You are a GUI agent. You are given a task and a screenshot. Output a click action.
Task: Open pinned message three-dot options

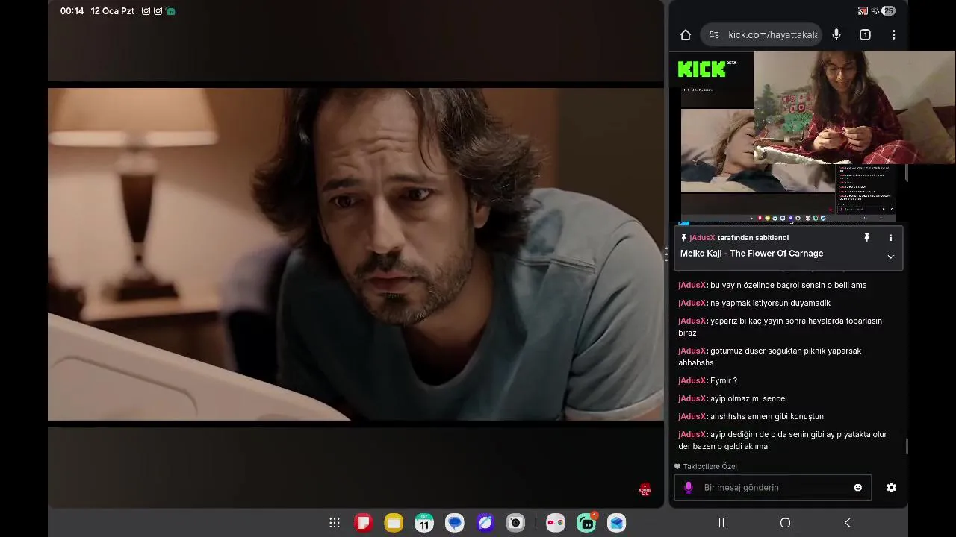point(890,237)
